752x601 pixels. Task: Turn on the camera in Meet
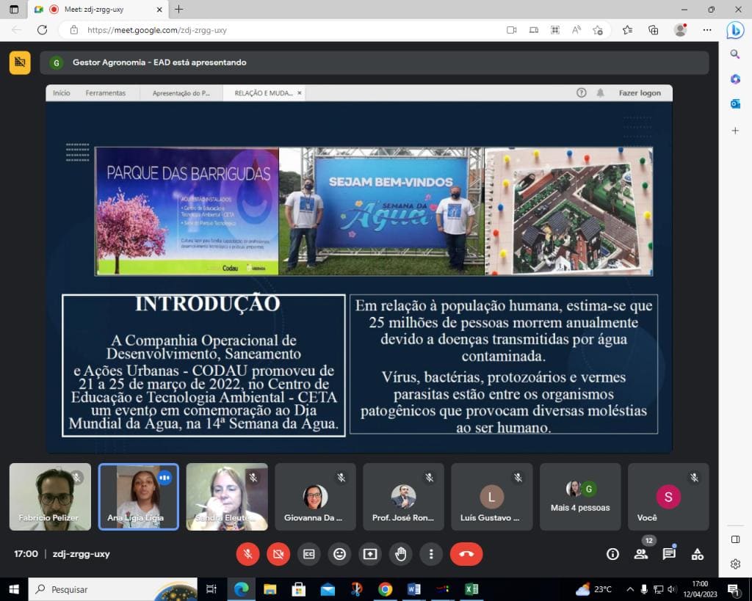point(278,554)
